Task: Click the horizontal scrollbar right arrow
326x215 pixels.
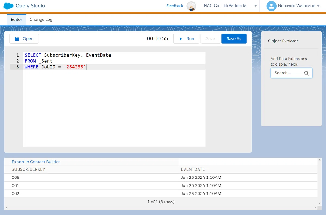Action: click(315, 208)
